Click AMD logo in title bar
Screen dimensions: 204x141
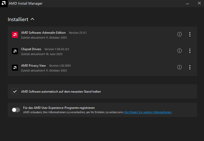4,3
